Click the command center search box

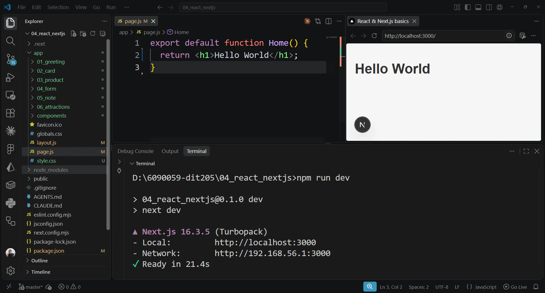point(283,7)
